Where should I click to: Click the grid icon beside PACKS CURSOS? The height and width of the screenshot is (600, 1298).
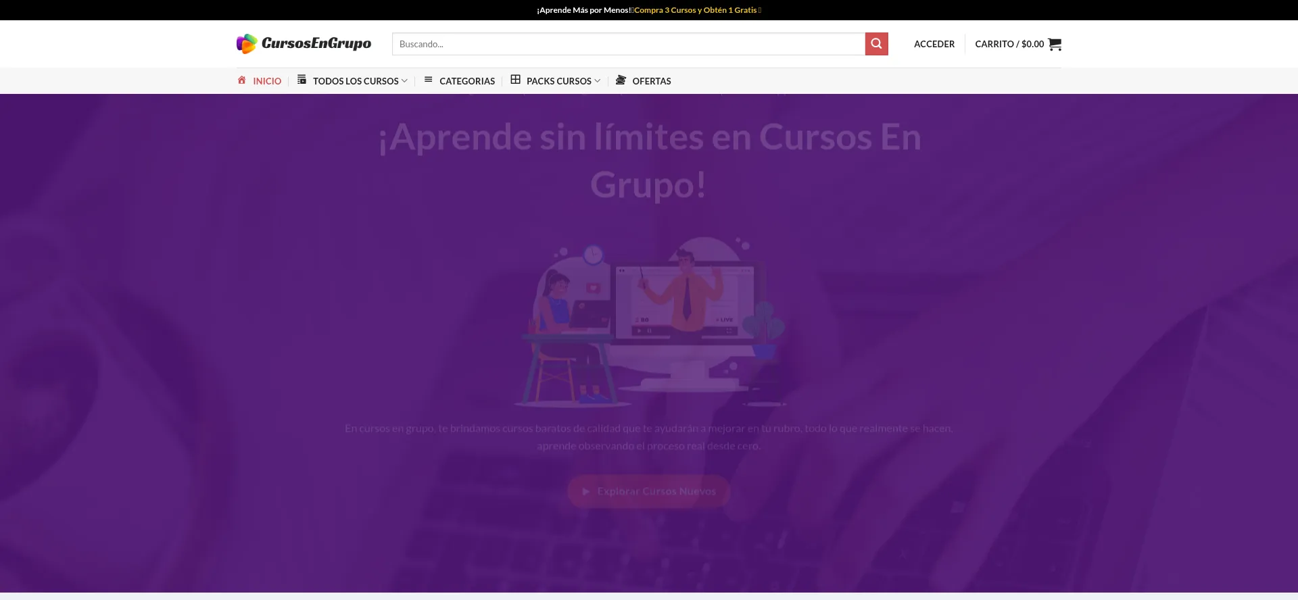tap(515, 80)
